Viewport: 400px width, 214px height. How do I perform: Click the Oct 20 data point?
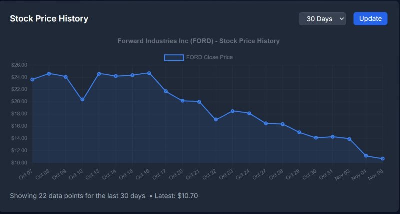pos(182,101)
